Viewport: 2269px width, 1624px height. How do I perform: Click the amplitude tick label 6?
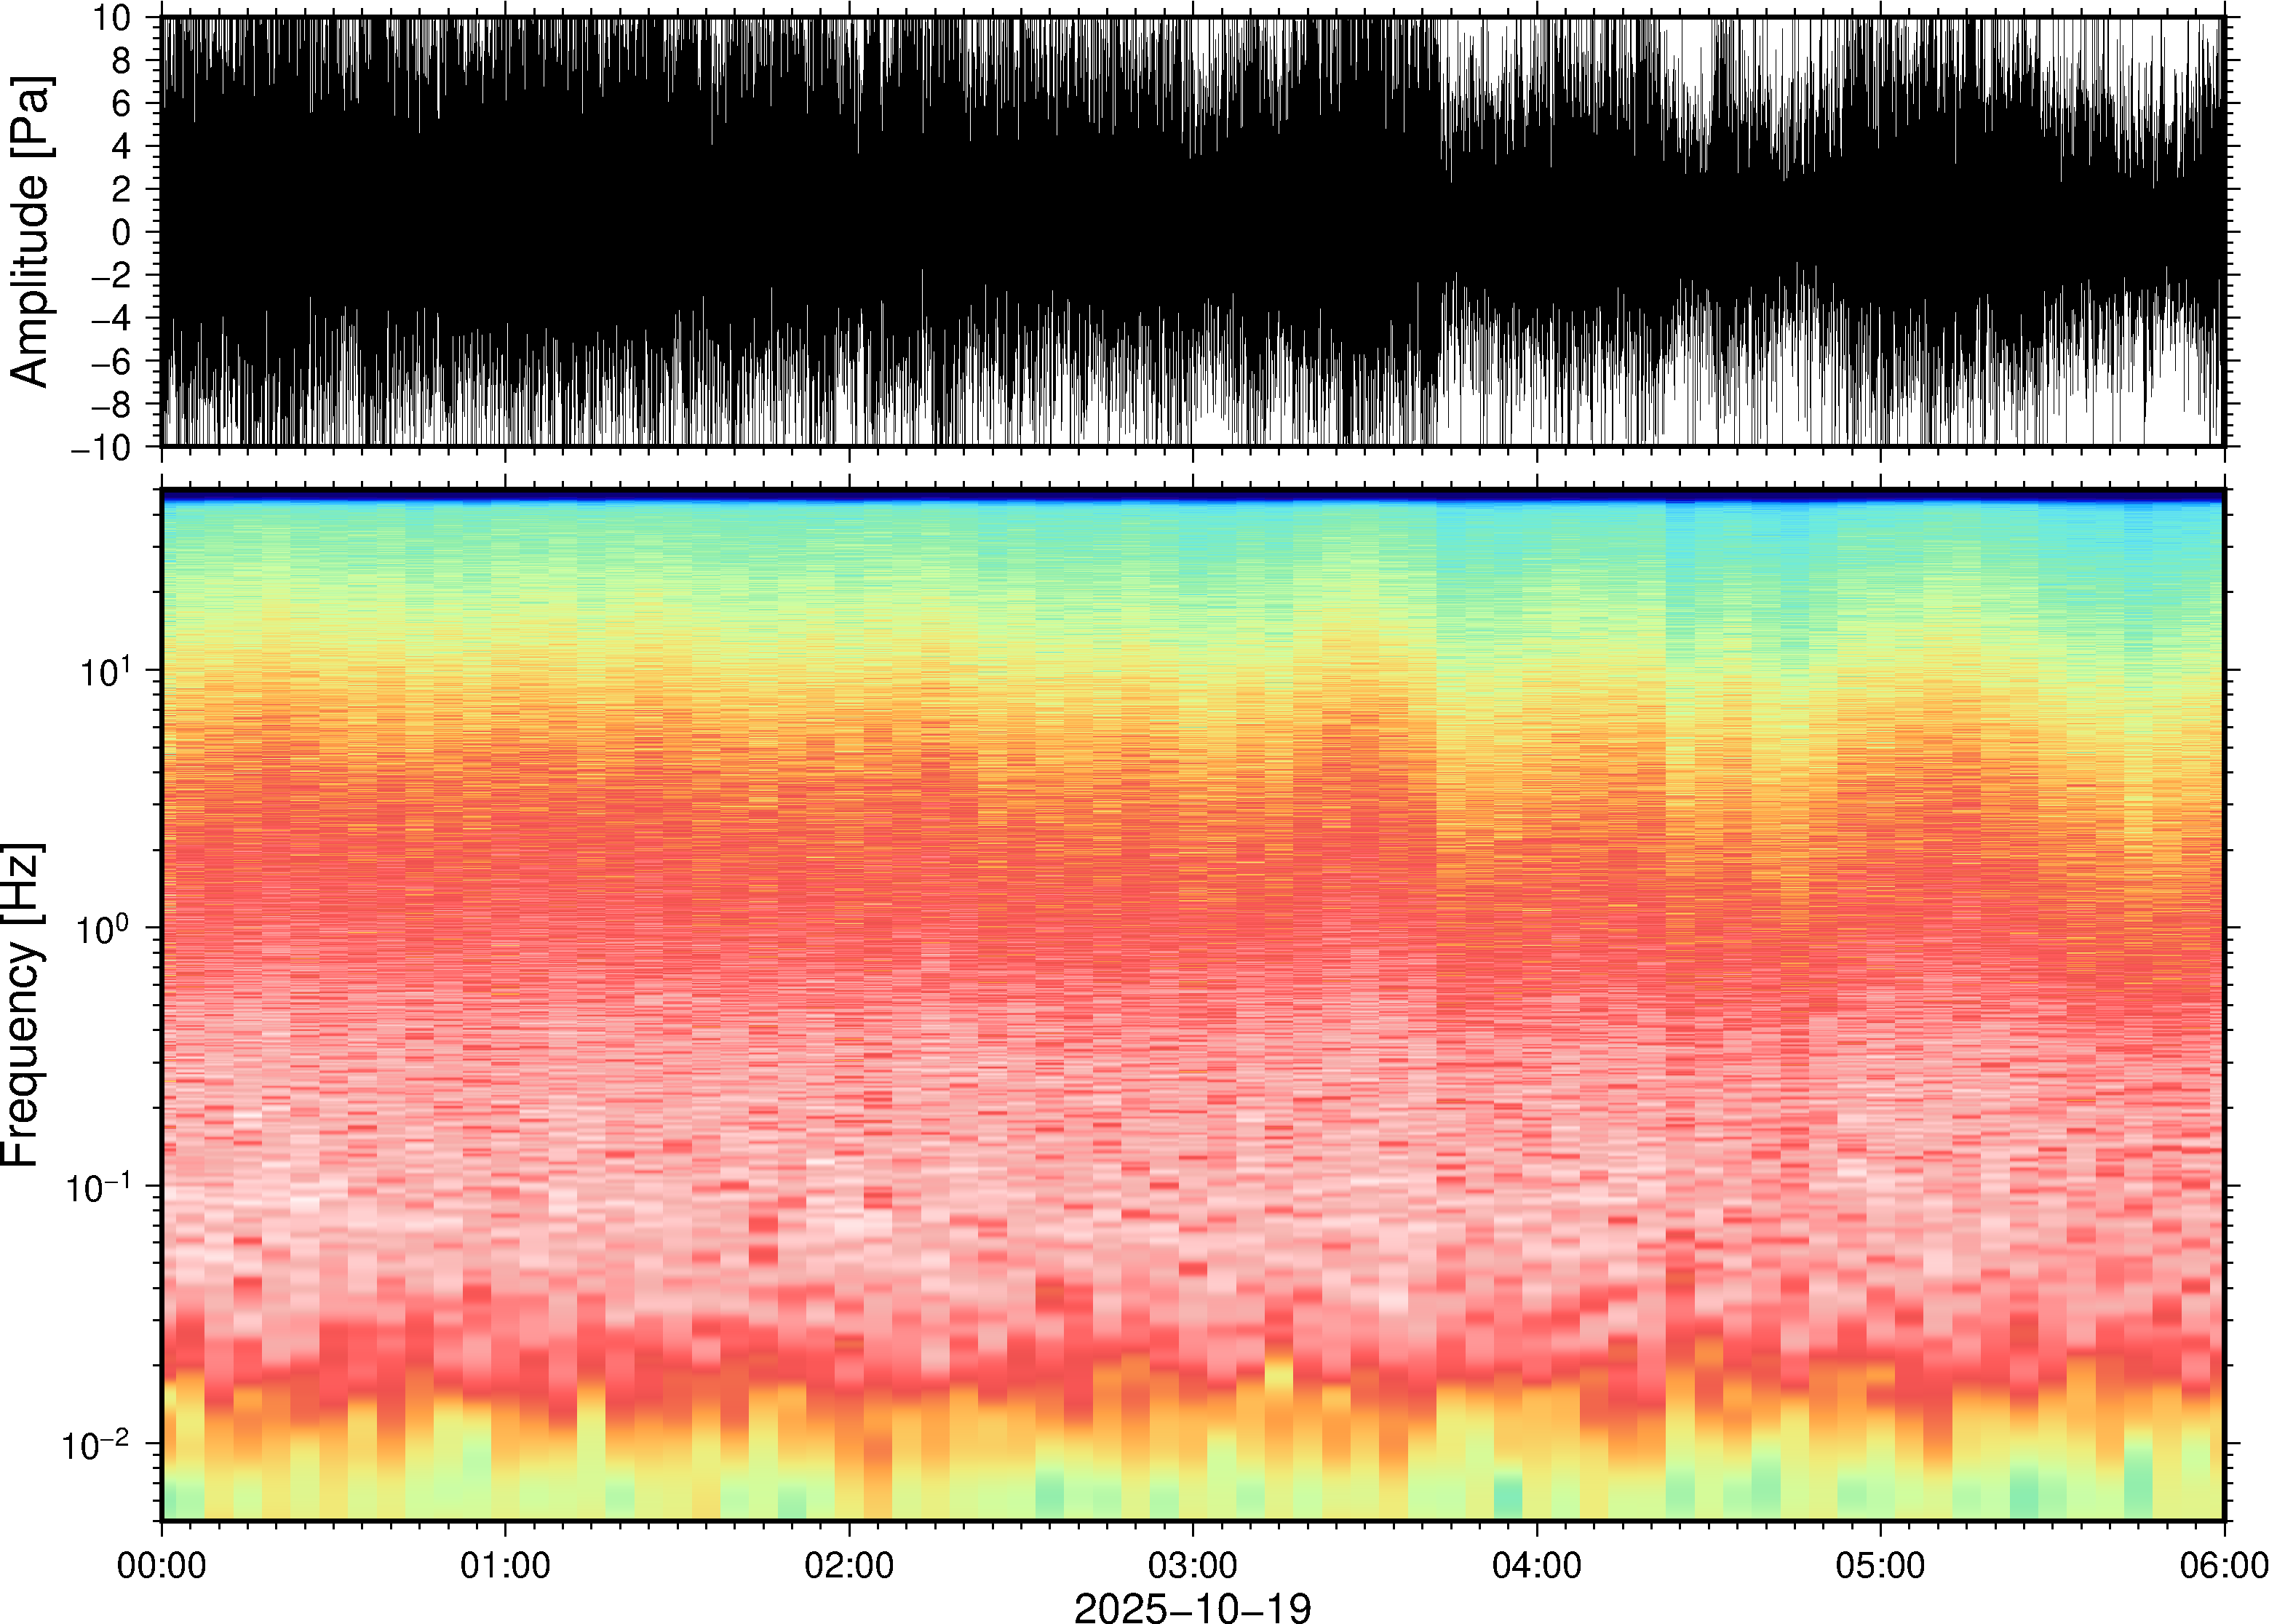(122, 104)
